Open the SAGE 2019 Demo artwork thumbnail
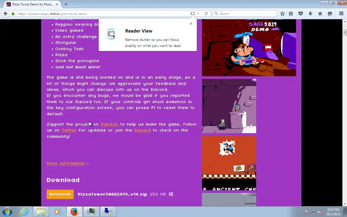Image resolution: width=347 pixels, height=217 pixels. 249,48
